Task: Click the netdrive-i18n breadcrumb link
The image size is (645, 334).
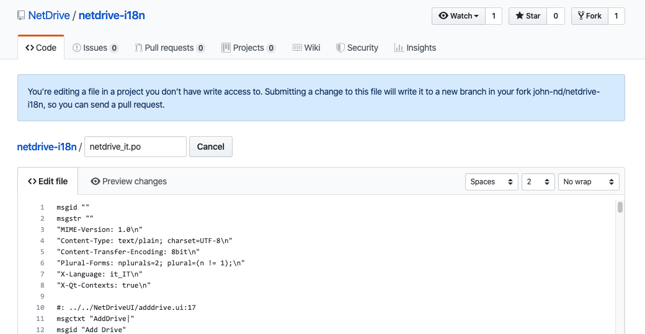Action: click(47, 147)
